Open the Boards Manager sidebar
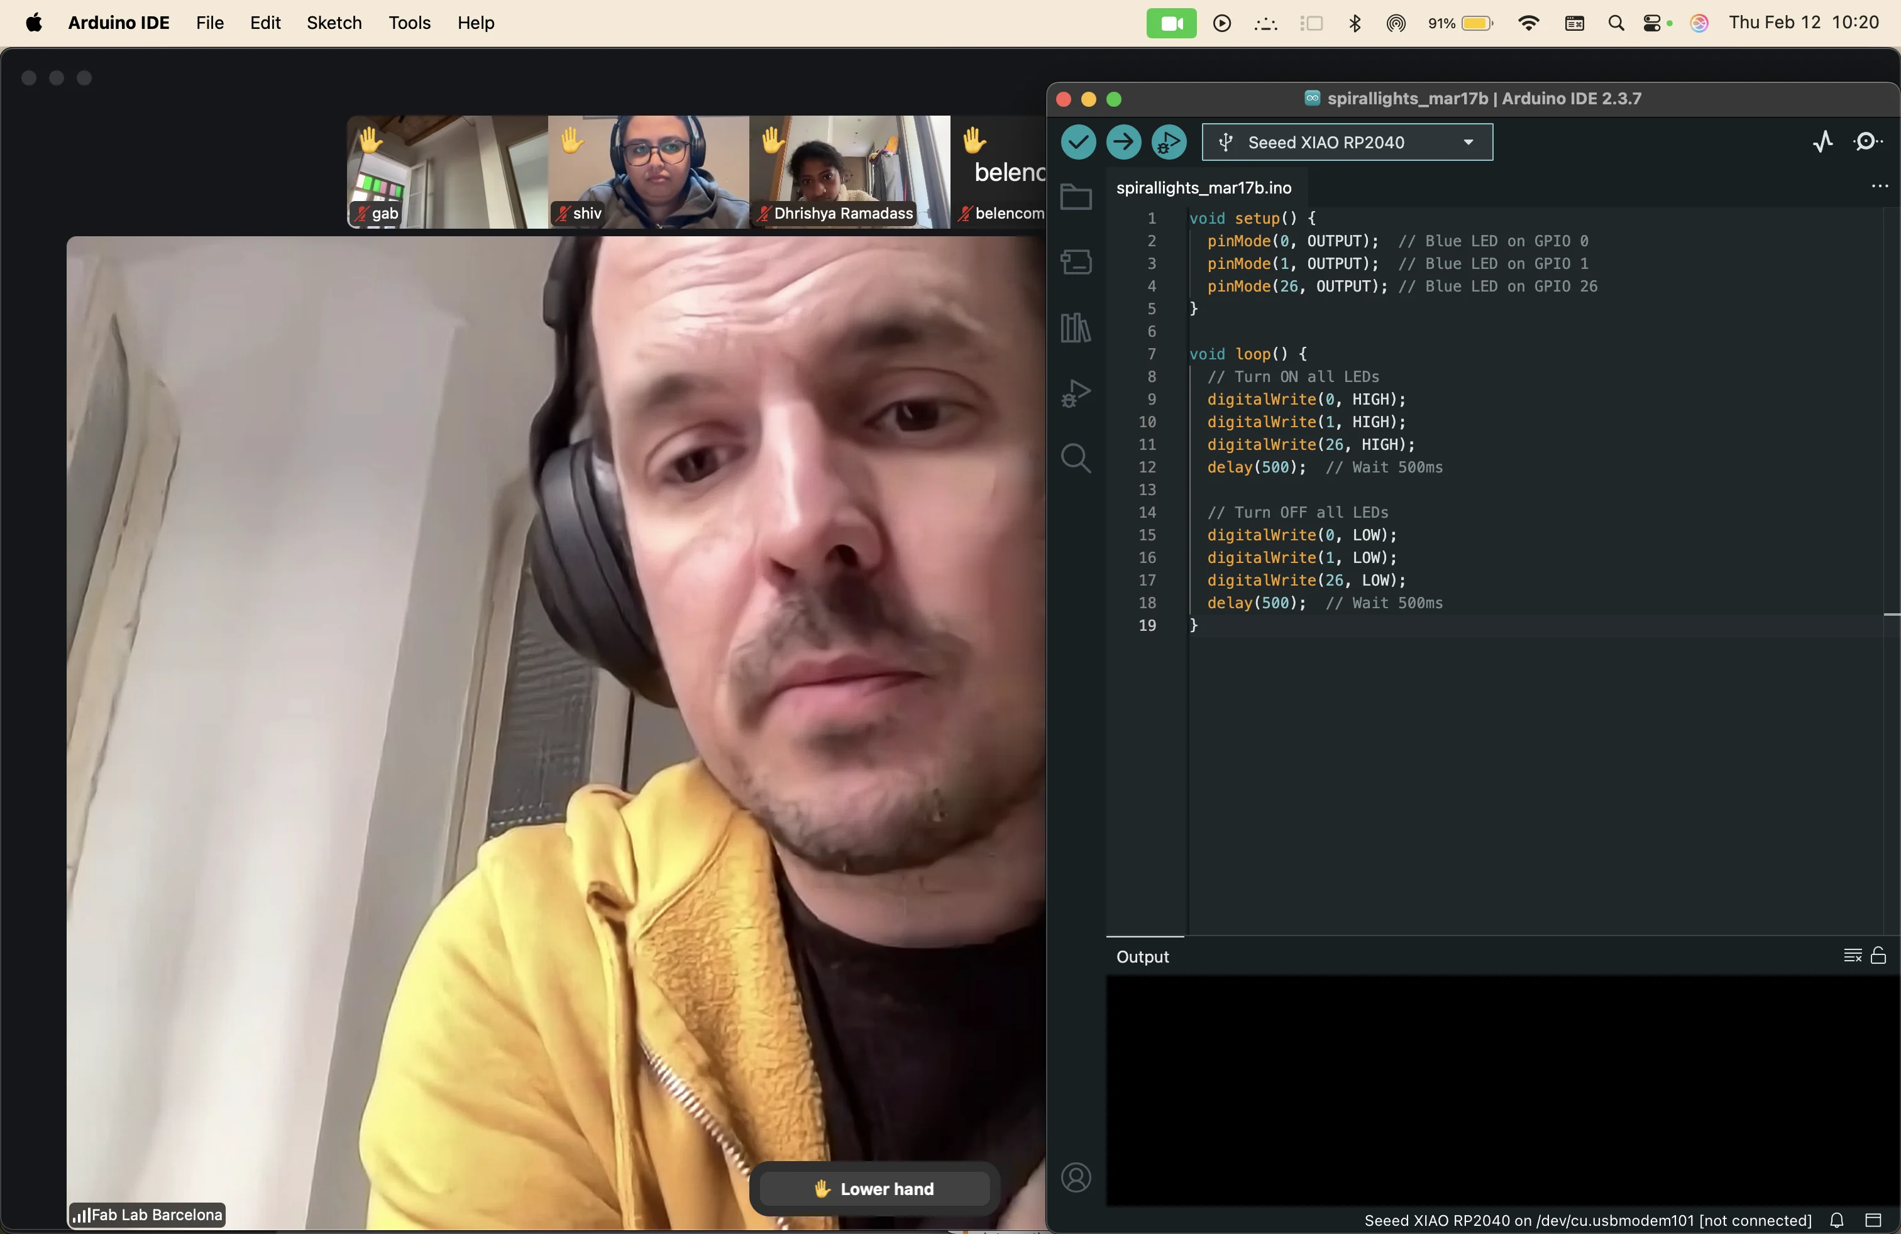This screenshot has width=1901, height=1234. pos(1075,262)
